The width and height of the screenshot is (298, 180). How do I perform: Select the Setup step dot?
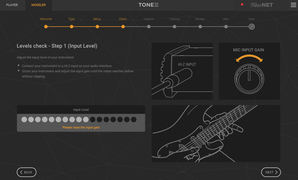point(97,26)
